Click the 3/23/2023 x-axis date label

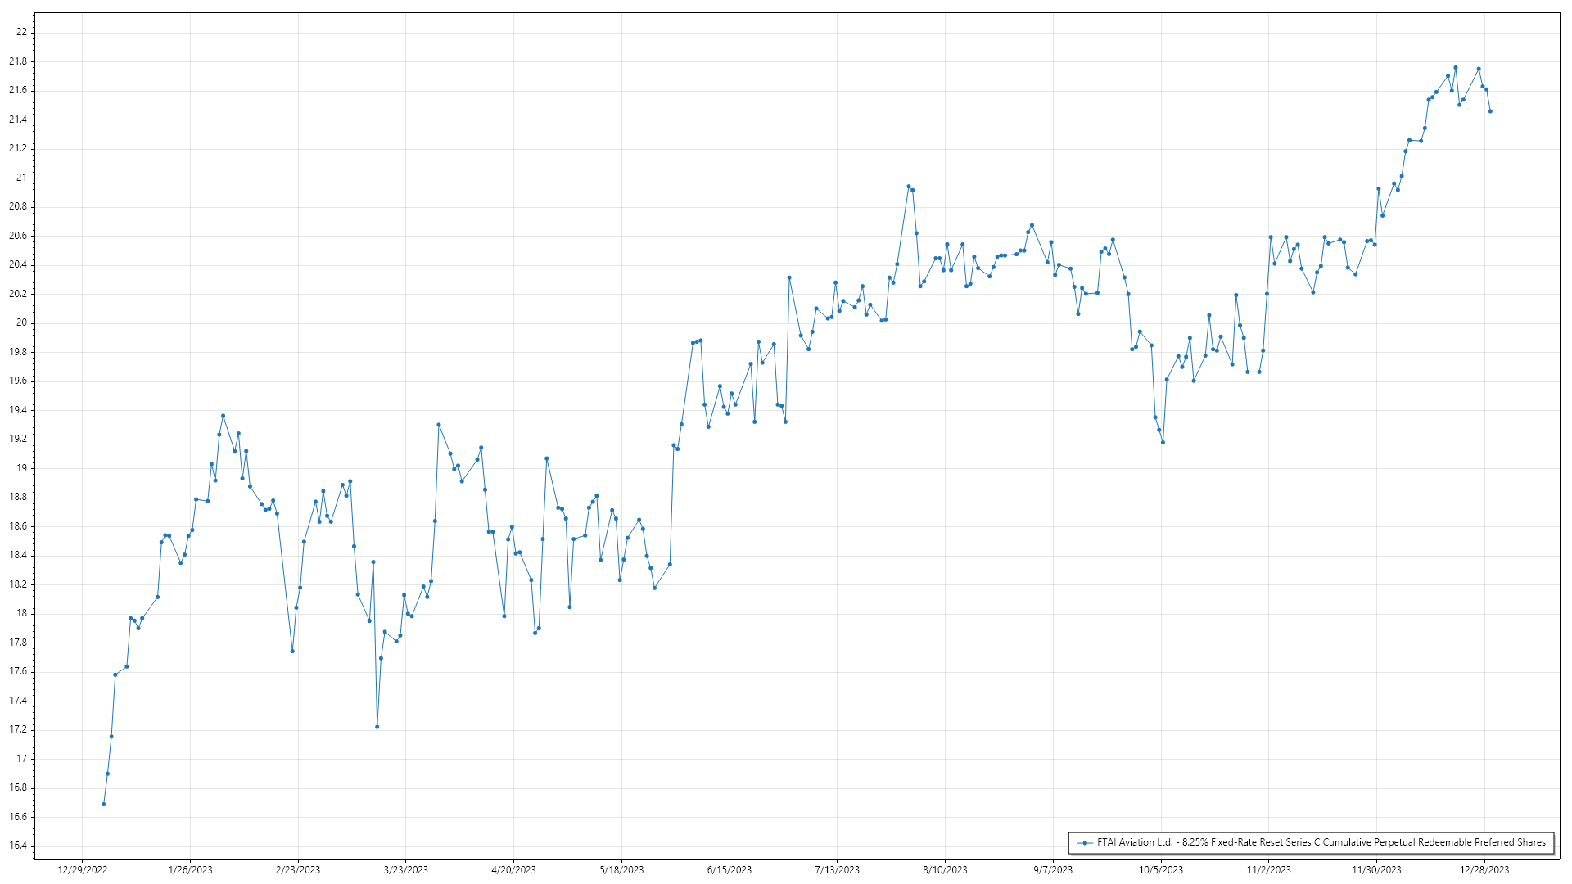(406, 870)
